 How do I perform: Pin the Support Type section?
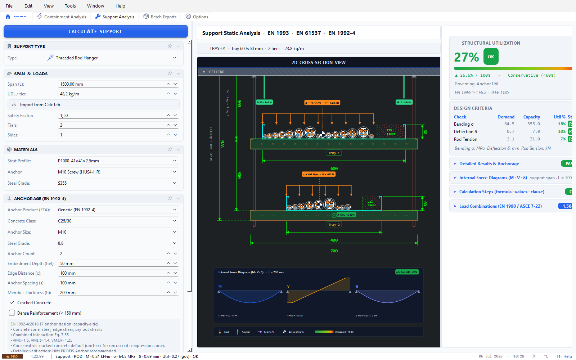170,46
